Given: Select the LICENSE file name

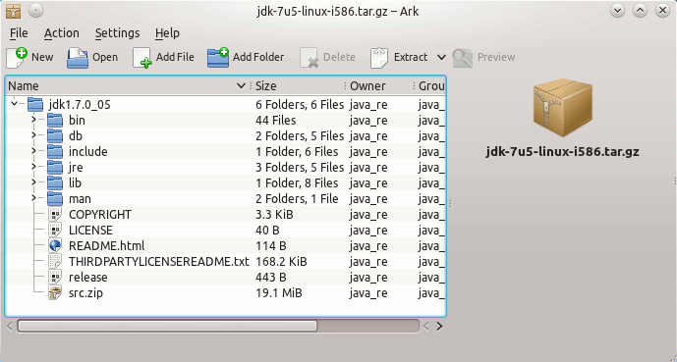Looking at the screenshot, I should point(90,231).
